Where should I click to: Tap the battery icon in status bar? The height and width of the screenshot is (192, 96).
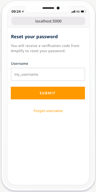pos(83,12)
